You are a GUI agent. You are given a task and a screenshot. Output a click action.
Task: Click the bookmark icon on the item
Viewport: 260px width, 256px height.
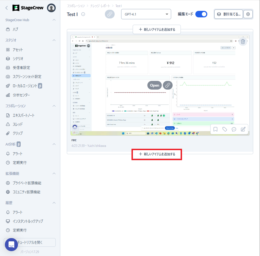click(215, 129)
